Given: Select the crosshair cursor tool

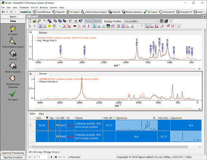Looking at the screenshot, I should tap(35, 26).
